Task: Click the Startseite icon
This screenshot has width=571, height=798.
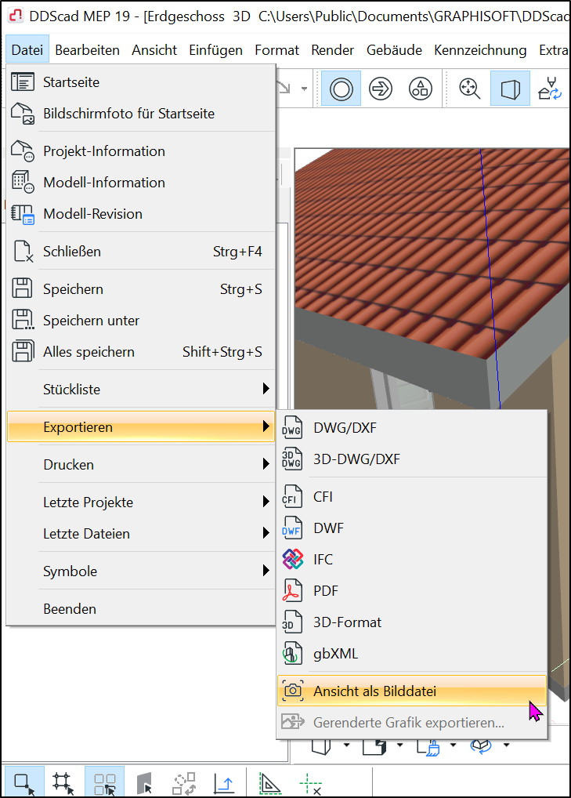Action: 23,82
